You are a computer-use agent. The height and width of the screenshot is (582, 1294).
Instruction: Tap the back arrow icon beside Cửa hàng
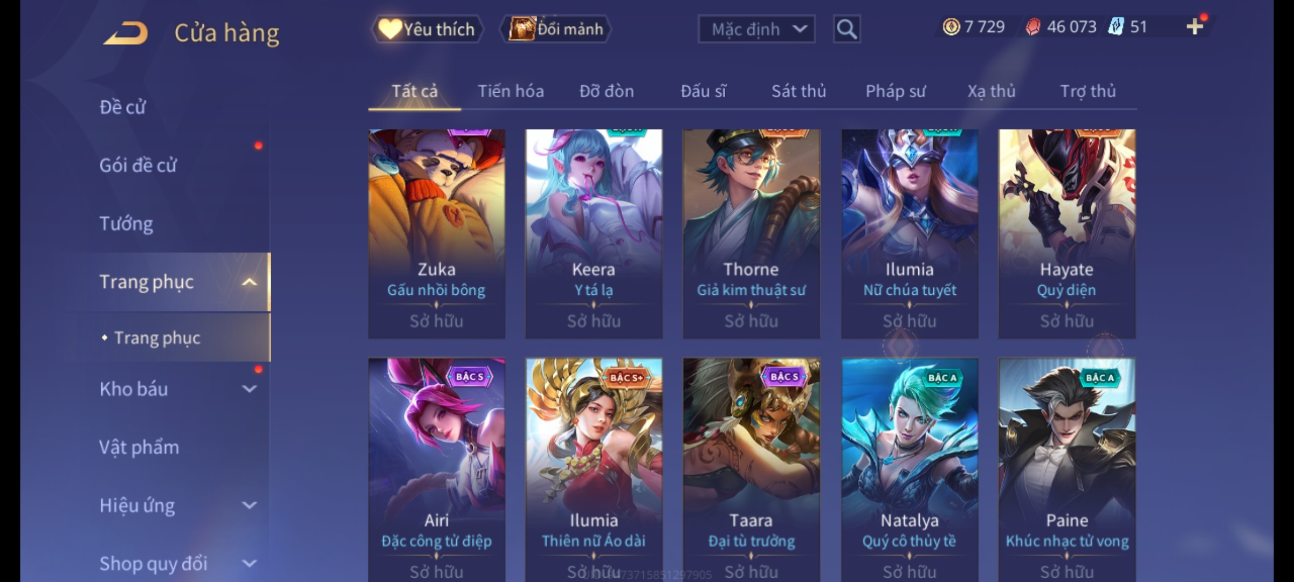click(x=126, y=33)
